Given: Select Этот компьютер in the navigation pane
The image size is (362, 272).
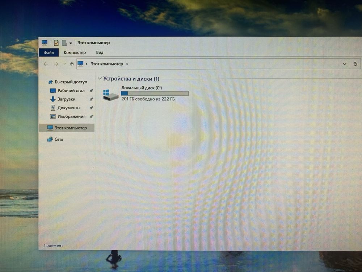Looking at the screenshot, I should tap(67, 128).
